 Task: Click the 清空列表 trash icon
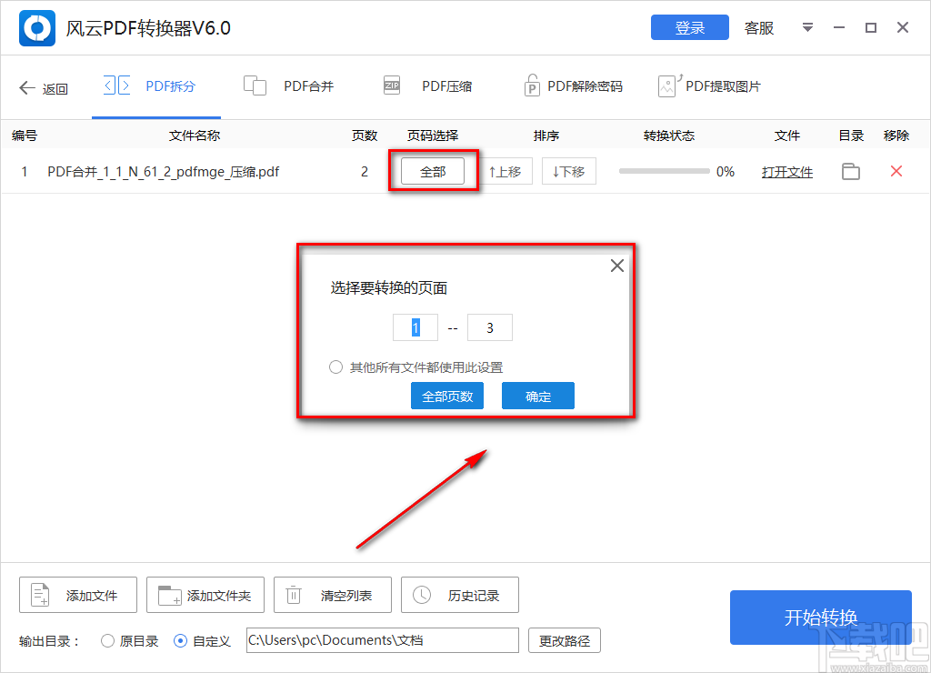pos(293,595)
